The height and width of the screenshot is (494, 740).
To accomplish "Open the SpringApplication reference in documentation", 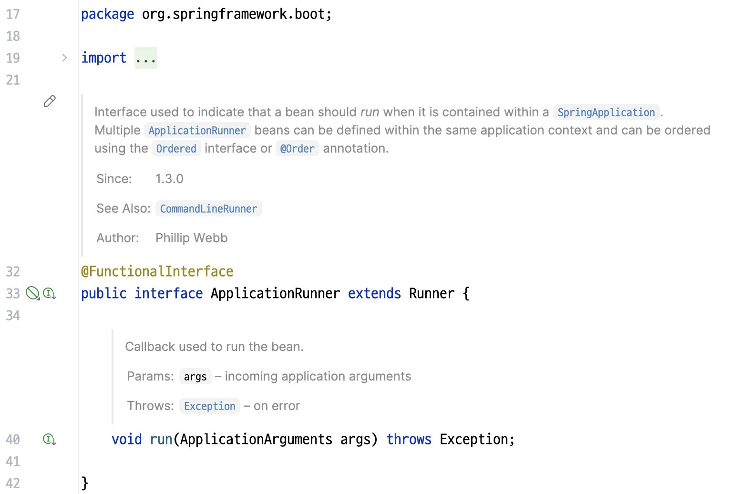I will (x=606, y=112).
